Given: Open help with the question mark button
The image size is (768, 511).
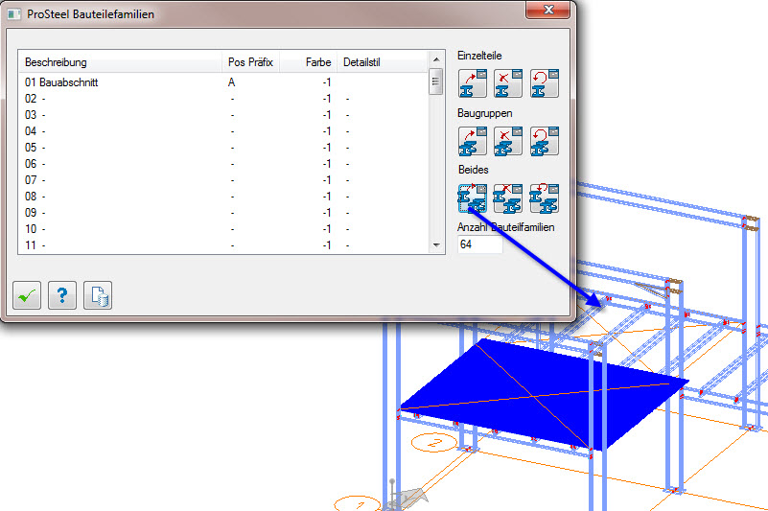Looking at the screenshot, I should [x=62, y=295].
